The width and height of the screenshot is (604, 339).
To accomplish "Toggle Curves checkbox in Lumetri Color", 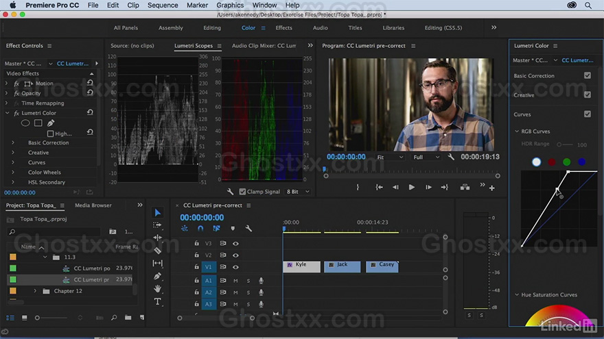I will coord(588,114).
